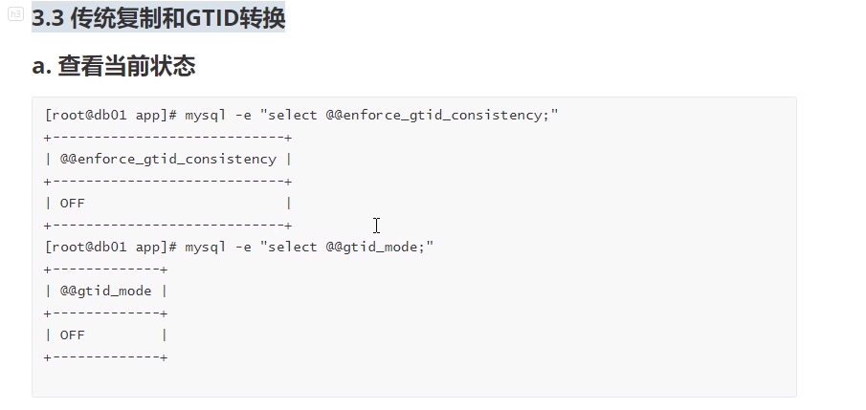Image resolution: width=866 pixels, height=410 pixels.
Task: Click the @@enforce_gtid_consistency column header text
Action: point(167,159)
